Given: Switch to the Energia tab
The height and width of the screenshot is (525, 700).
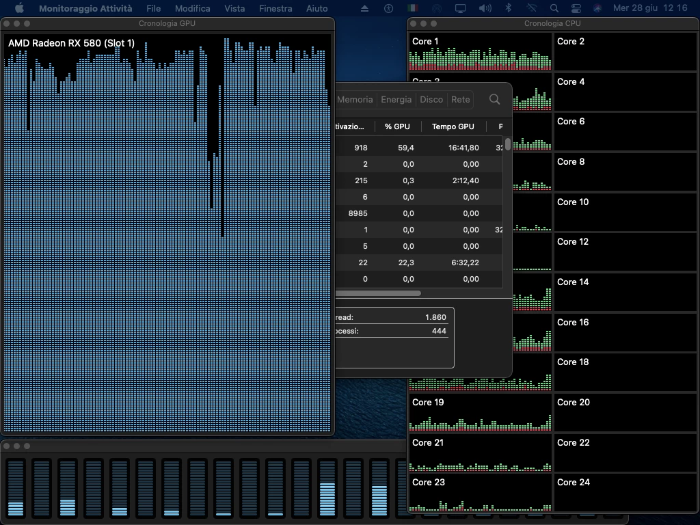Looking at the screenshot, I should tap(396, 100).
